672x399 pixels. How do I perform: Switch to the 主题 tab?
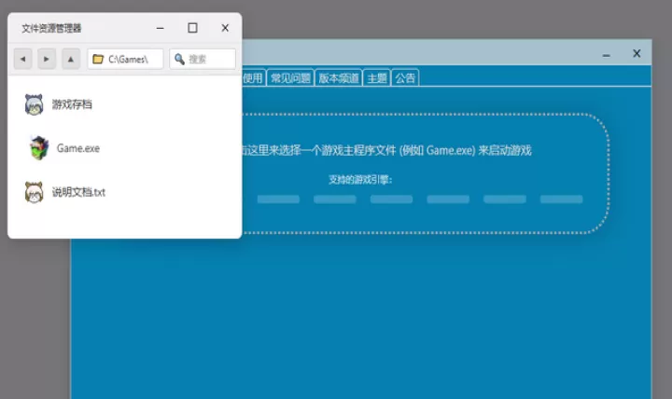(377, 78)
